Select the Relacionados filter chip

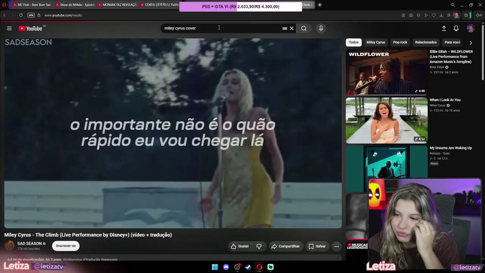pos(426,42)
